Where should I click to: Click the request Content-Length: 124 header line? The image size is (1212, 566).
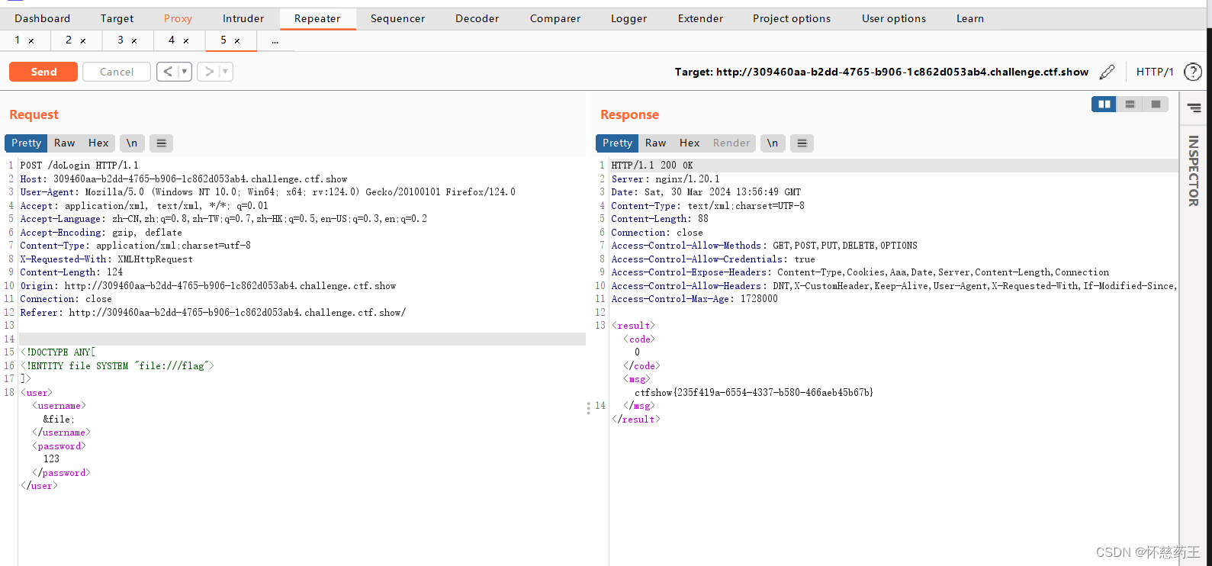(x=71, y=272)
